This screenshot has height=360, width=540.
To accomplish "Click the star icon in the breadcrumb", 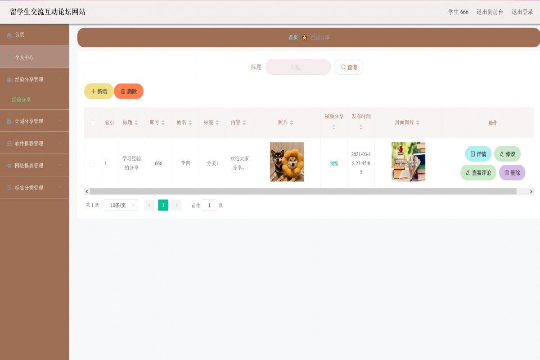I will point(305,37).
